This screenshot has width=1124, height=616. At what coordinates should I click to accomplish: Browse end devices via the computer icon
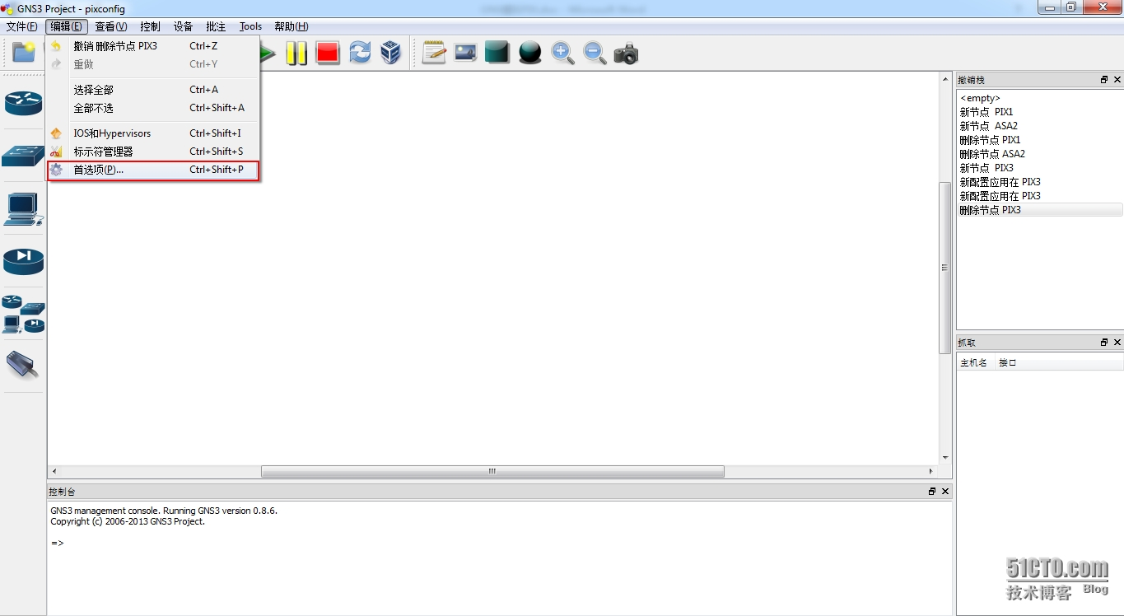pyautogui.click(x=23, y=209)
